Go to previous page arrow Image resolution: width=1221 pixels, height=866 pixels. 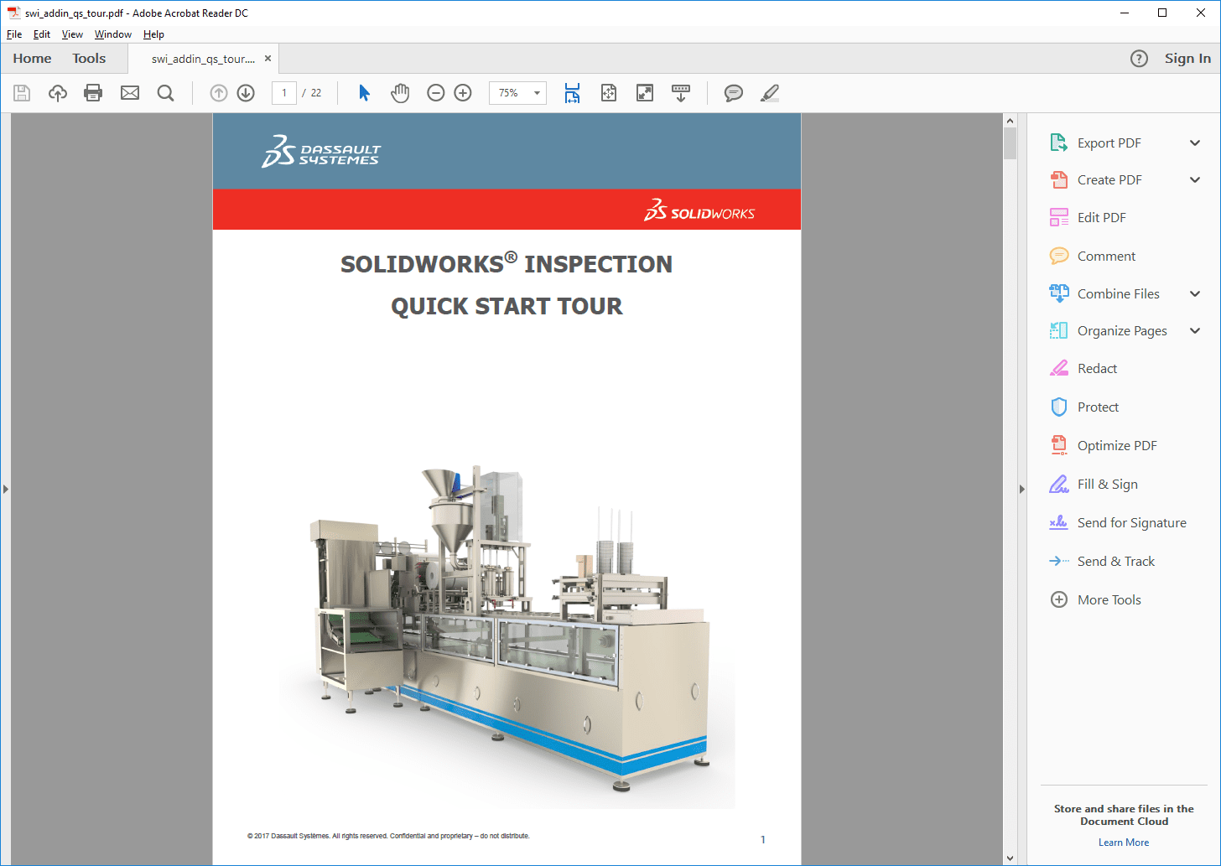(x=219, y=93)
